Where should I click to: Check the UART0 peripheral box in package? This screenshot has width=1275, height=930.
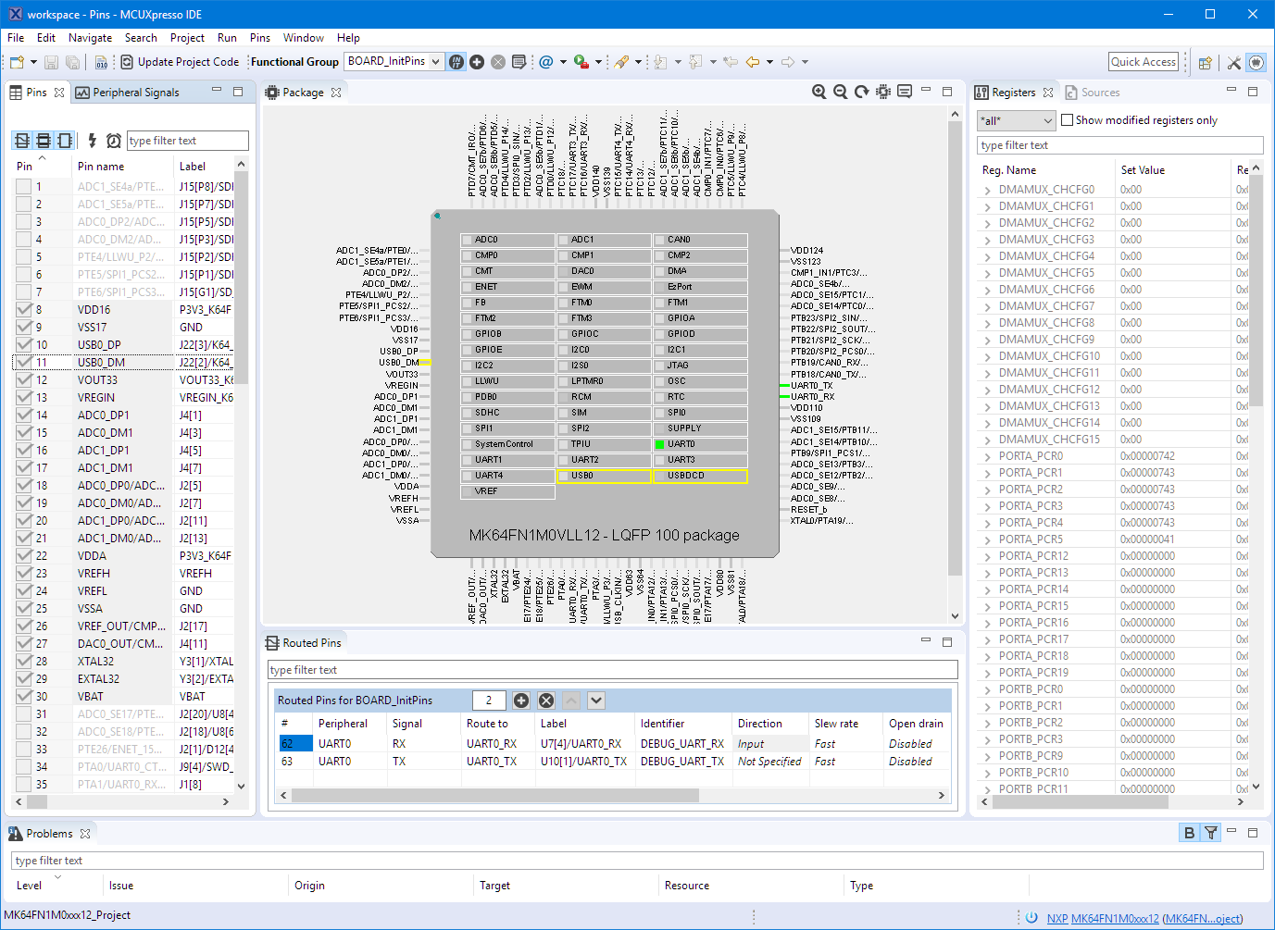[660, 444]
